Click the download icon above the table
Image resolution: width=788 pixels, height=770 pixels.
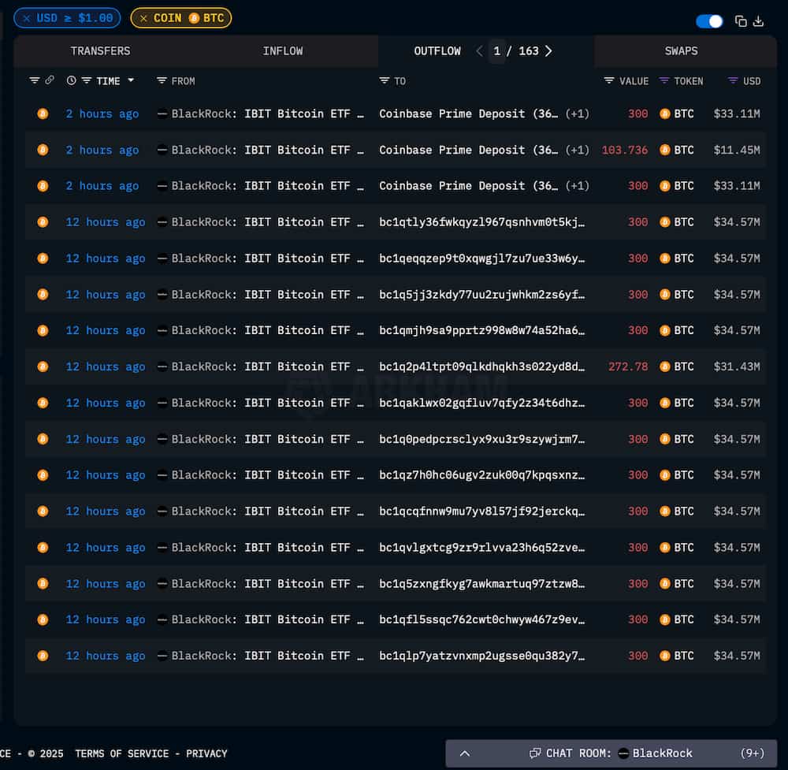coord(758,21)
